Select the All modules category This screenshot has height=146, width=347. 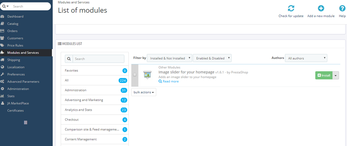pos(95,81)
